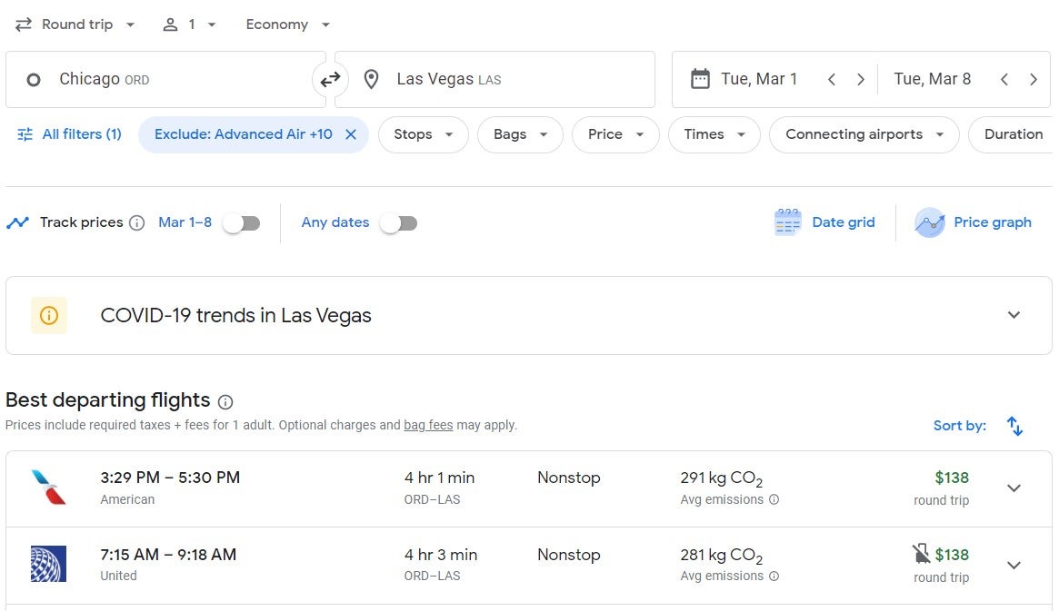The image size is (1059, 611).
Task: Remove the Exclude Advanced Air filter
Action: [x=351, y=134]
